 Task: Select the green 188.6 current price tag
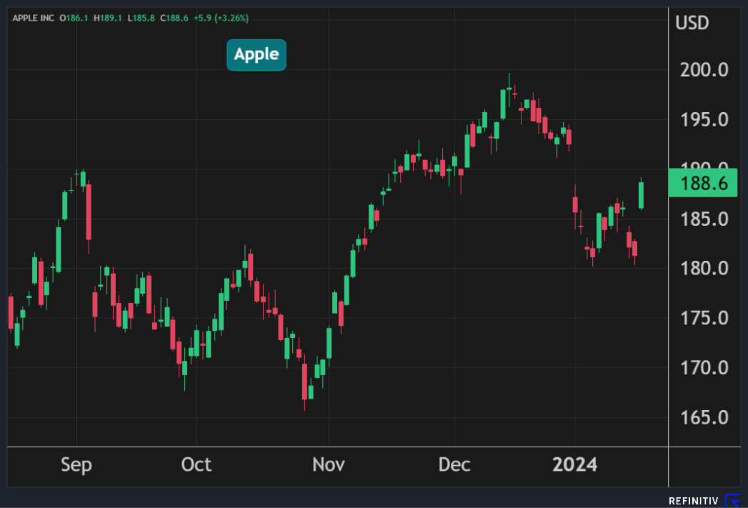(x=703, y=184)
